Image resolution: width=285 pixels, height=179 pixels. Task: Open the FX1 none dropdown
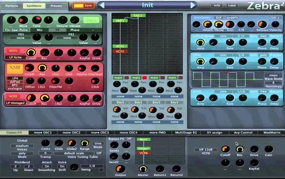(x=20, y=38)
